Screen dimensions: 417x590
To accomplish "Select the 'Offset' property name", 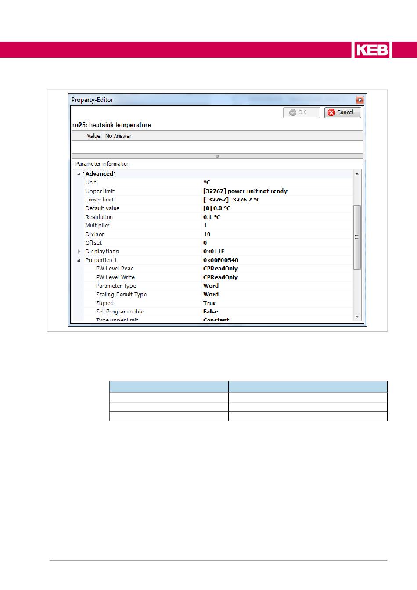I will [x=93, y=243].
